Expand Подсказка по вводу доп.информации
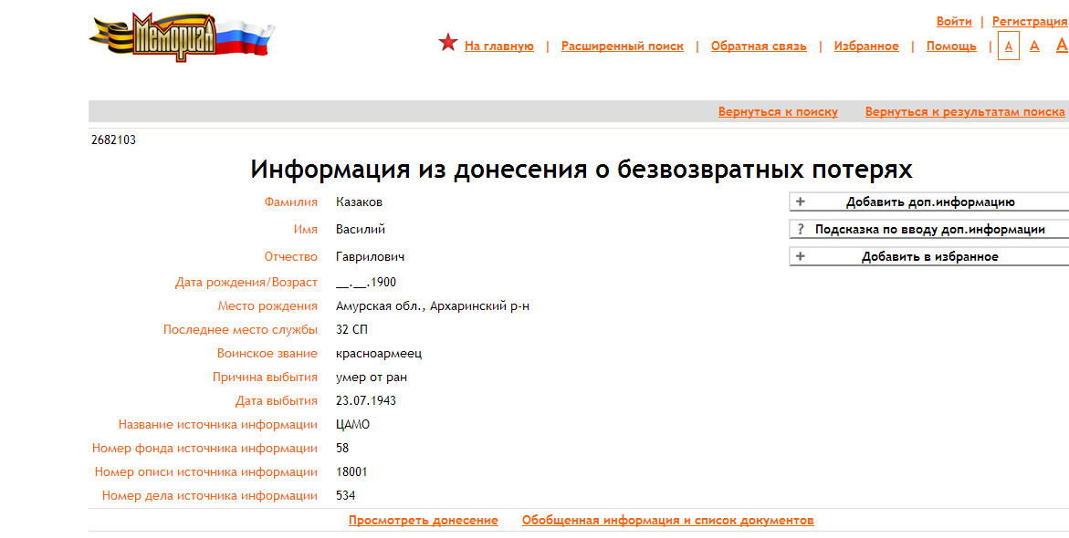Viewport: 1069px width, 538px height. click(929, 230)
